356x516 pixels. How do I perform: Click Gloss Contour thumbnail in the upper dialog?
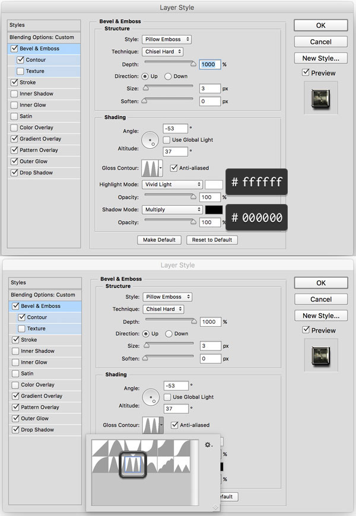click(x=150, y=168)
